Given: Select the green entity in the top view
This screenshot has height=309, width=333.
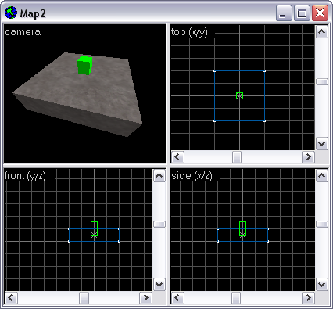Looking at the screenshot, I should (x=239, y=95).
